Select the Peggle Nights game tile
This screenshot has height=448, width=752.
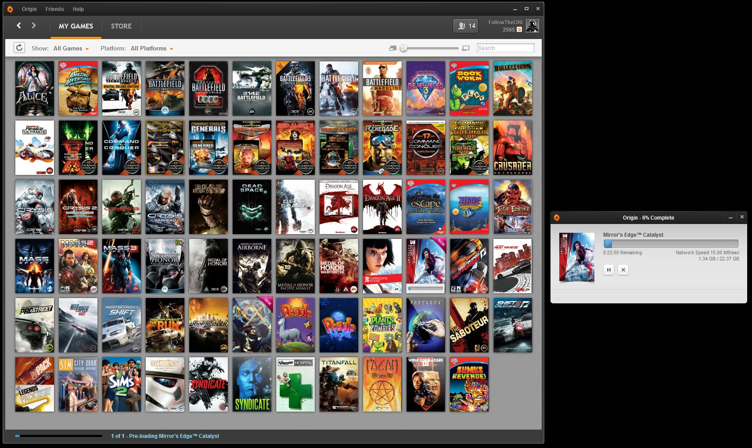point(339,325)
